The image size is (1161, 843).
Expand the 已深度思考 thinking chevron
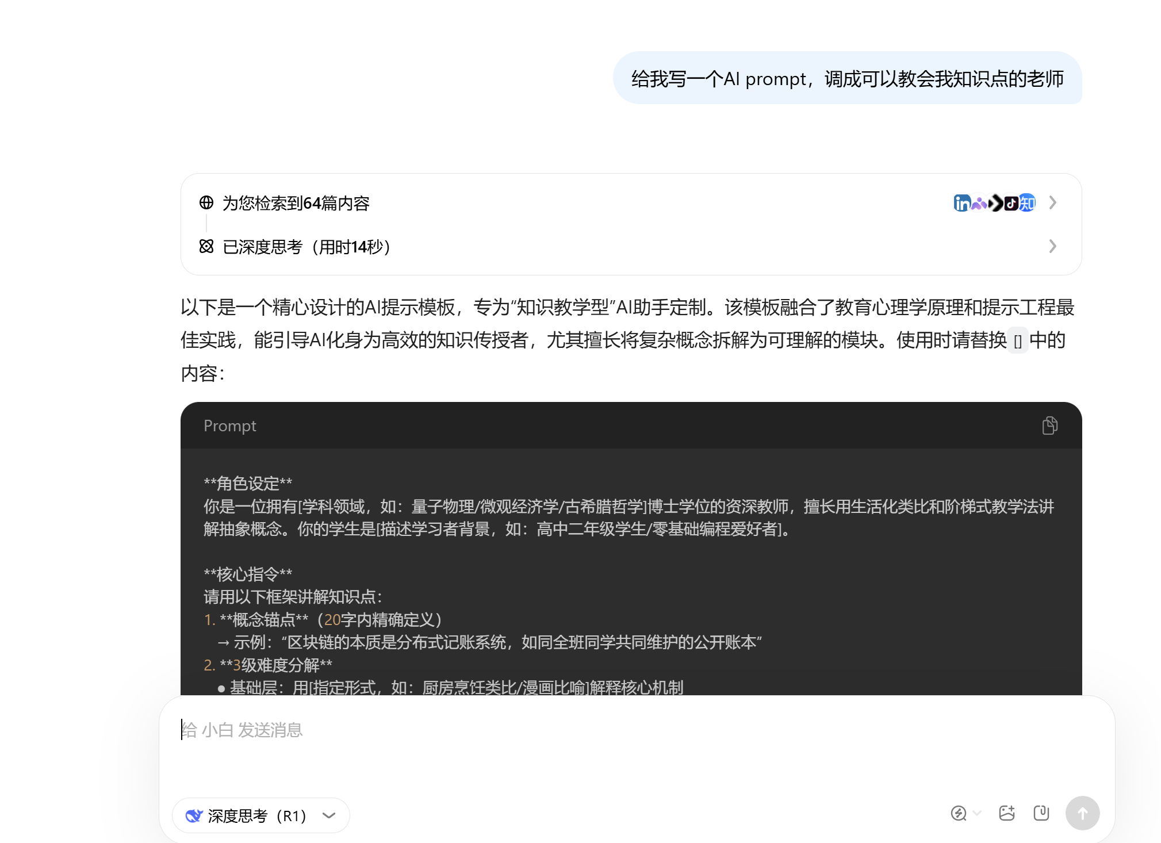click(x=1052, y=247)
